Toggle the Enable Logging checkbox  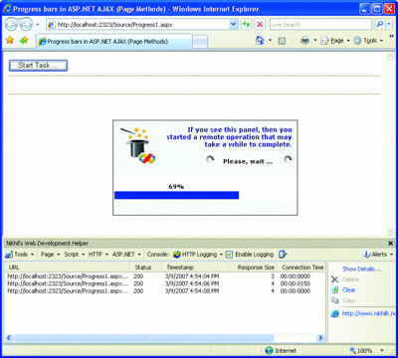(x=229, y=255)
